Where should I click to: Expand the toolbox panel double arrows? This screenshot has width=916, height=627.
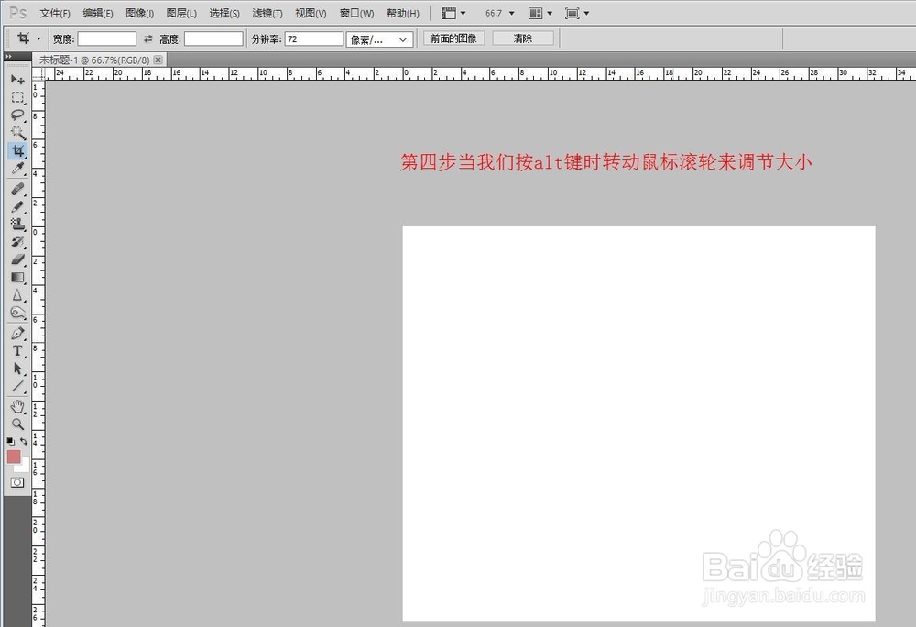coord(8,57)
